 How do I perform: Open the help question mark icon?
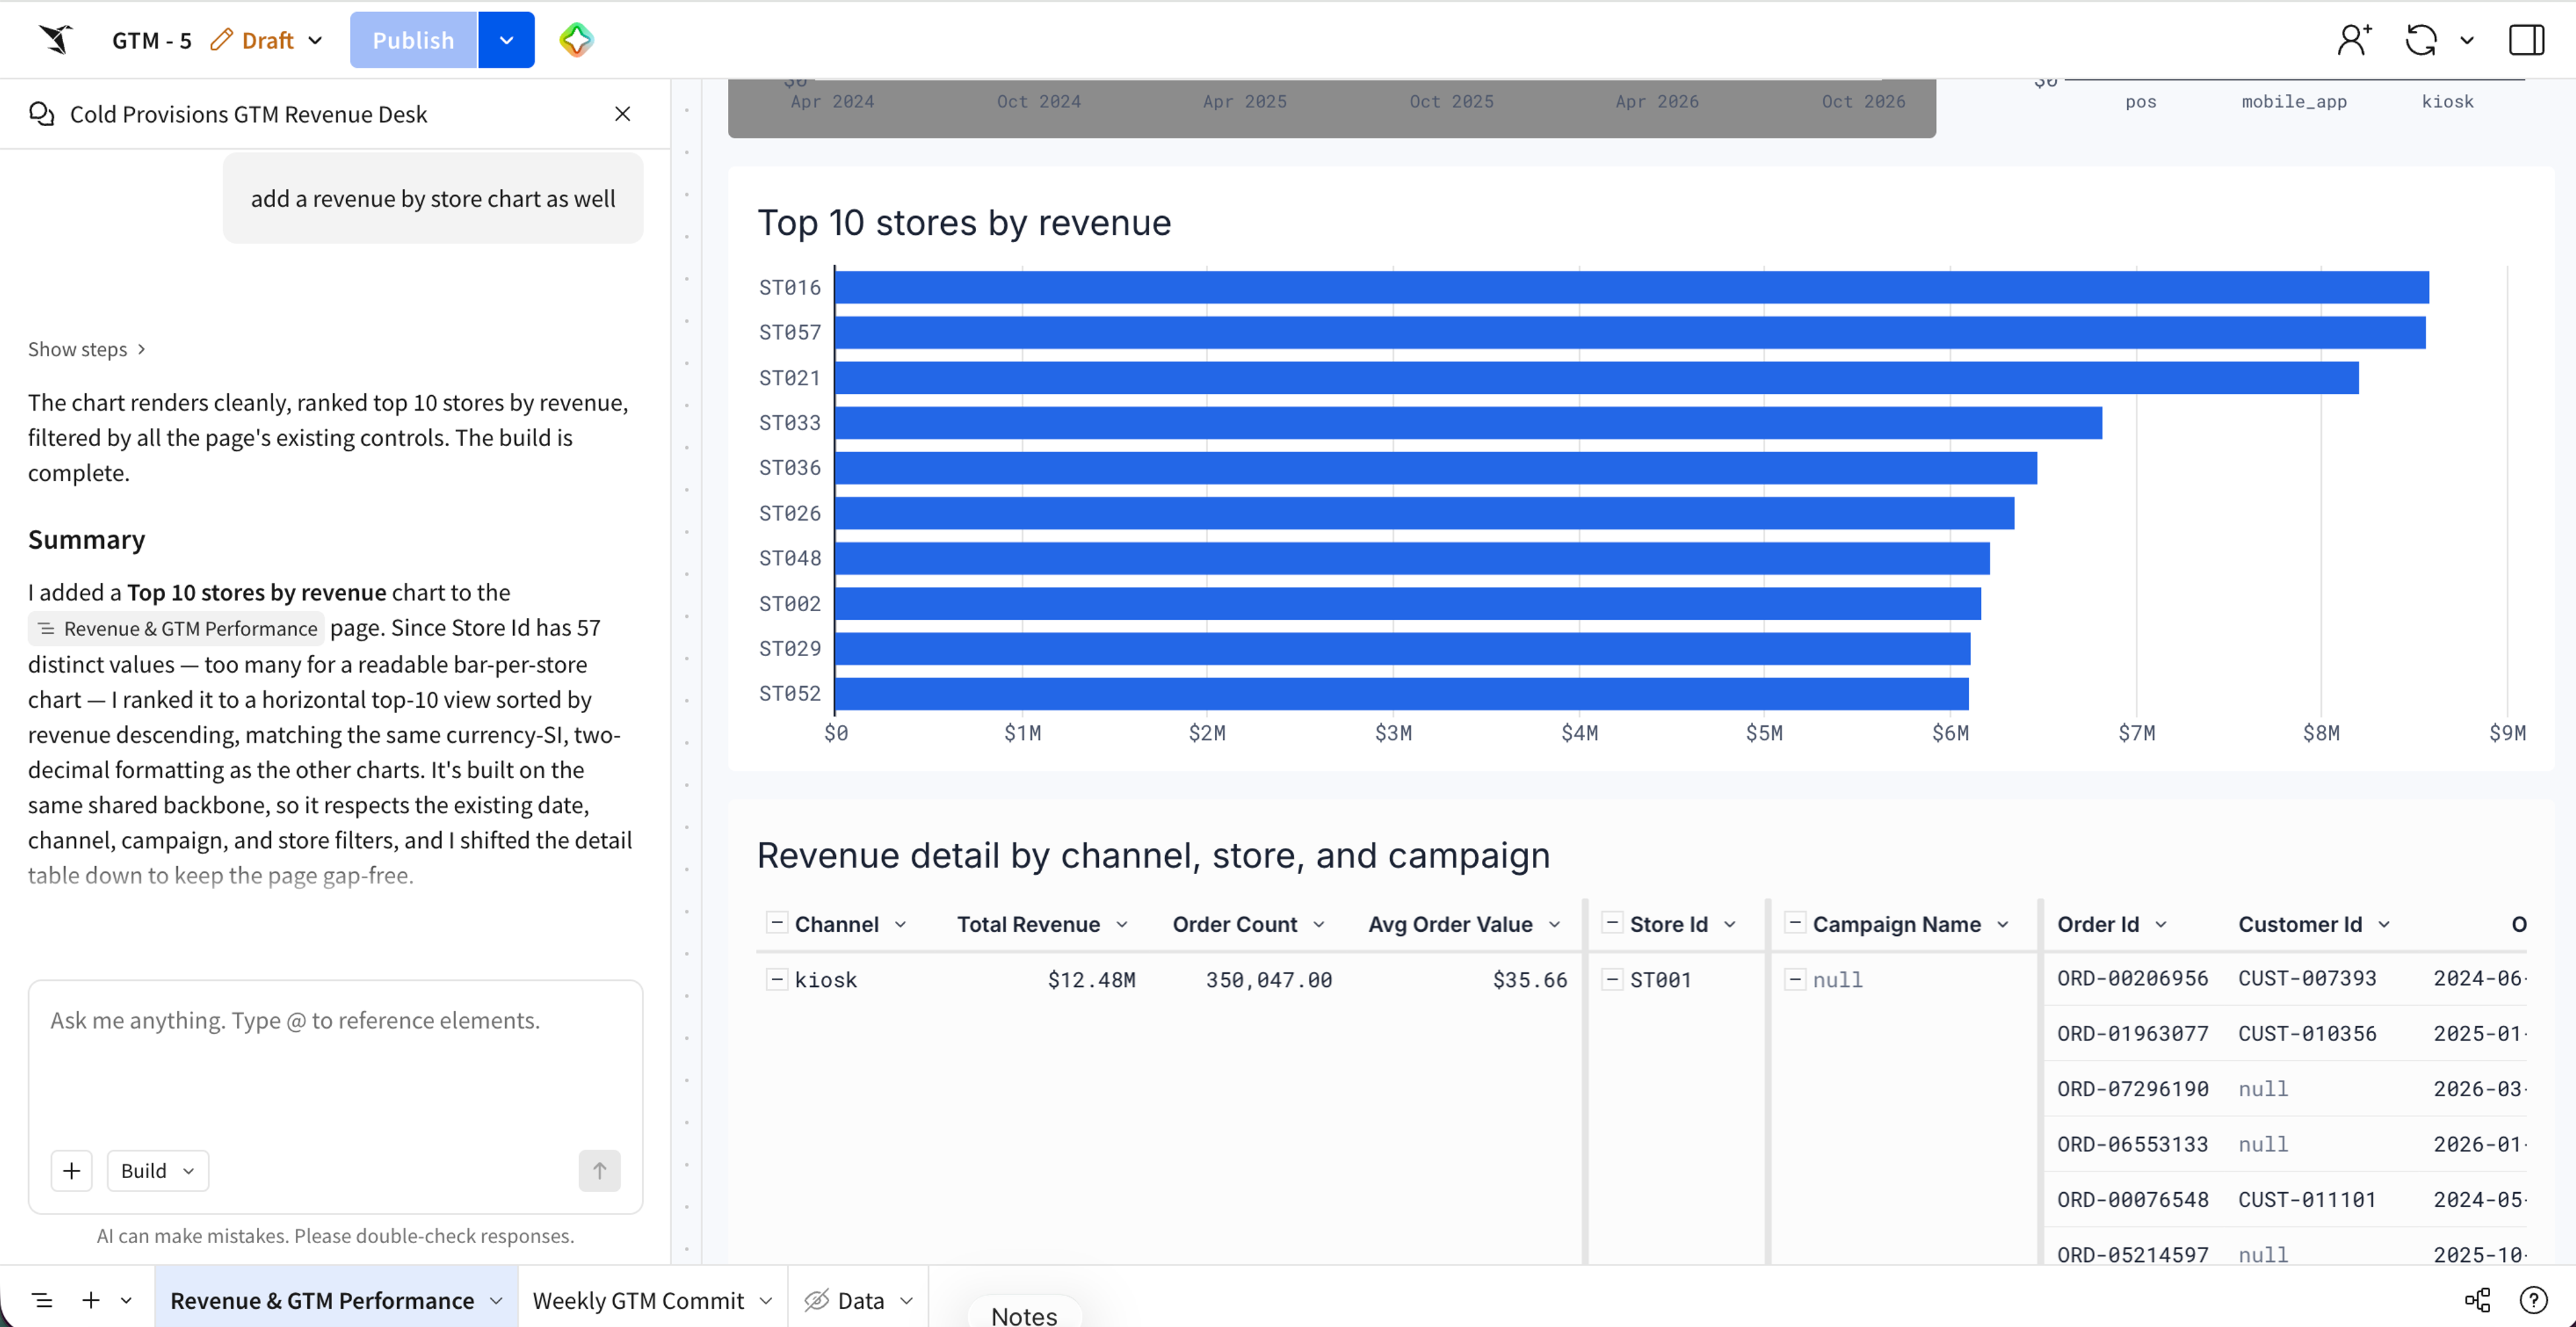point(2533,1300)
